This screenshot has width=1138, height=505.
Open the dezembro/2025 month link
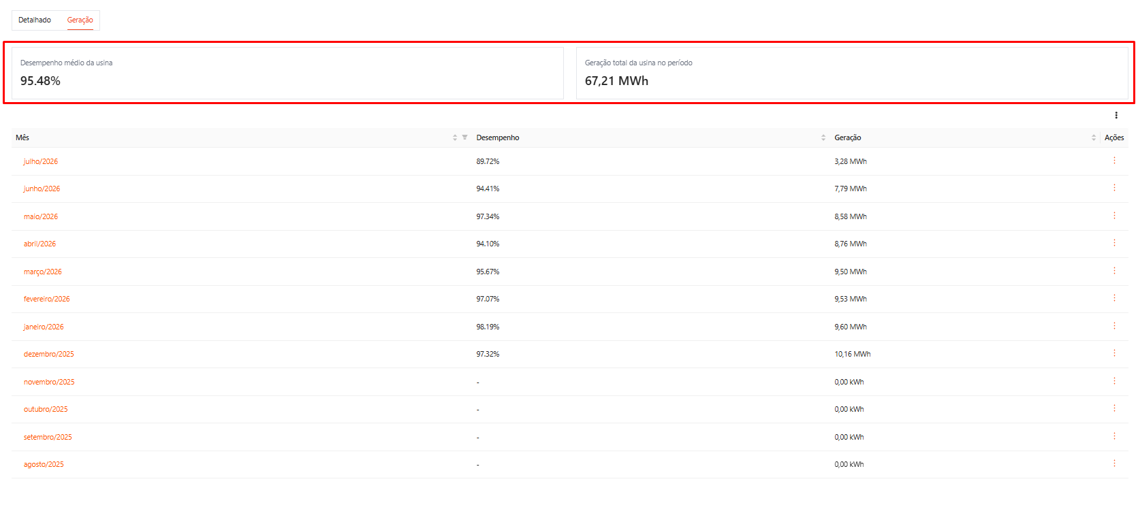tap(49, 355)
